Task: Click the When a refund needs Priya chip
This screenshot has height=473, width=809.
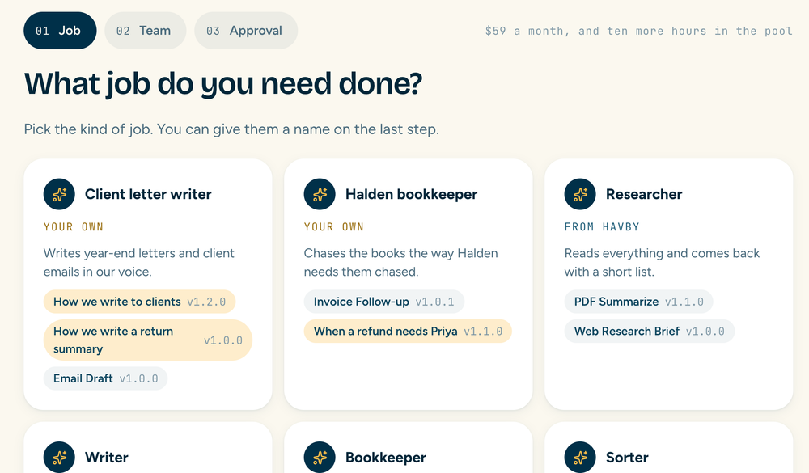Action: 408,332
